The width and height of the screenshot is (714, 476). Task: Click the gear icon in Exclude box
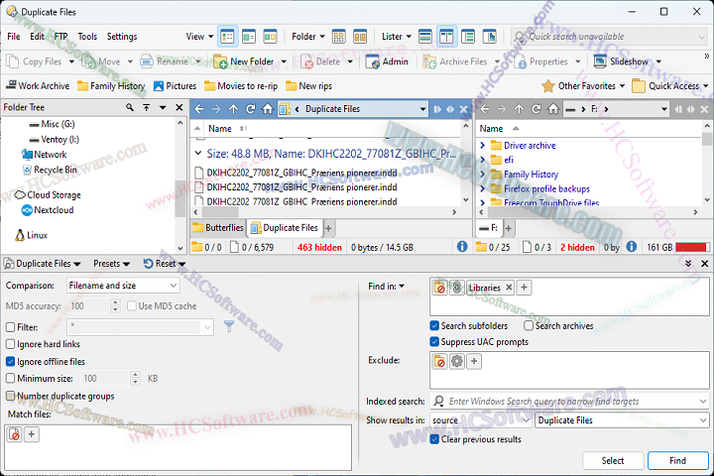point(457,361)
